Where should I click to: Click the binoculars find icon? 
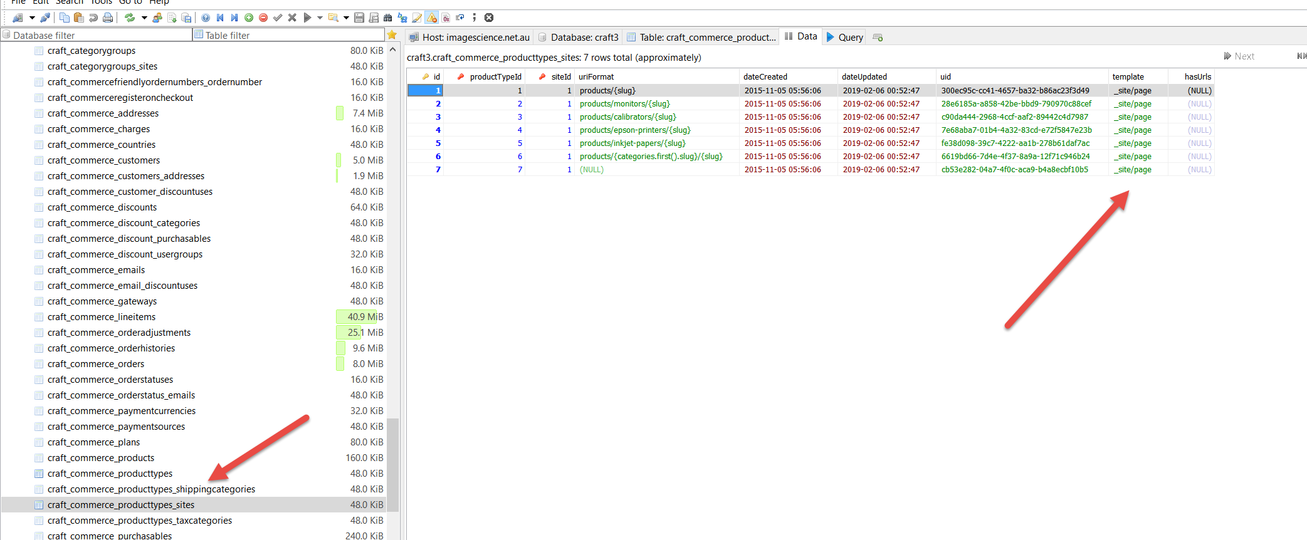pyautogui.click(x=388, y=18)
